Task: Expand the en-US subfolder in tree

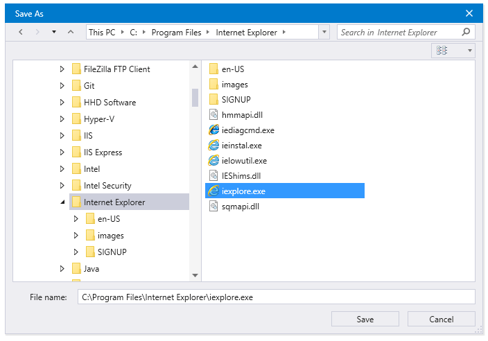Action: [x=76, y=219]
